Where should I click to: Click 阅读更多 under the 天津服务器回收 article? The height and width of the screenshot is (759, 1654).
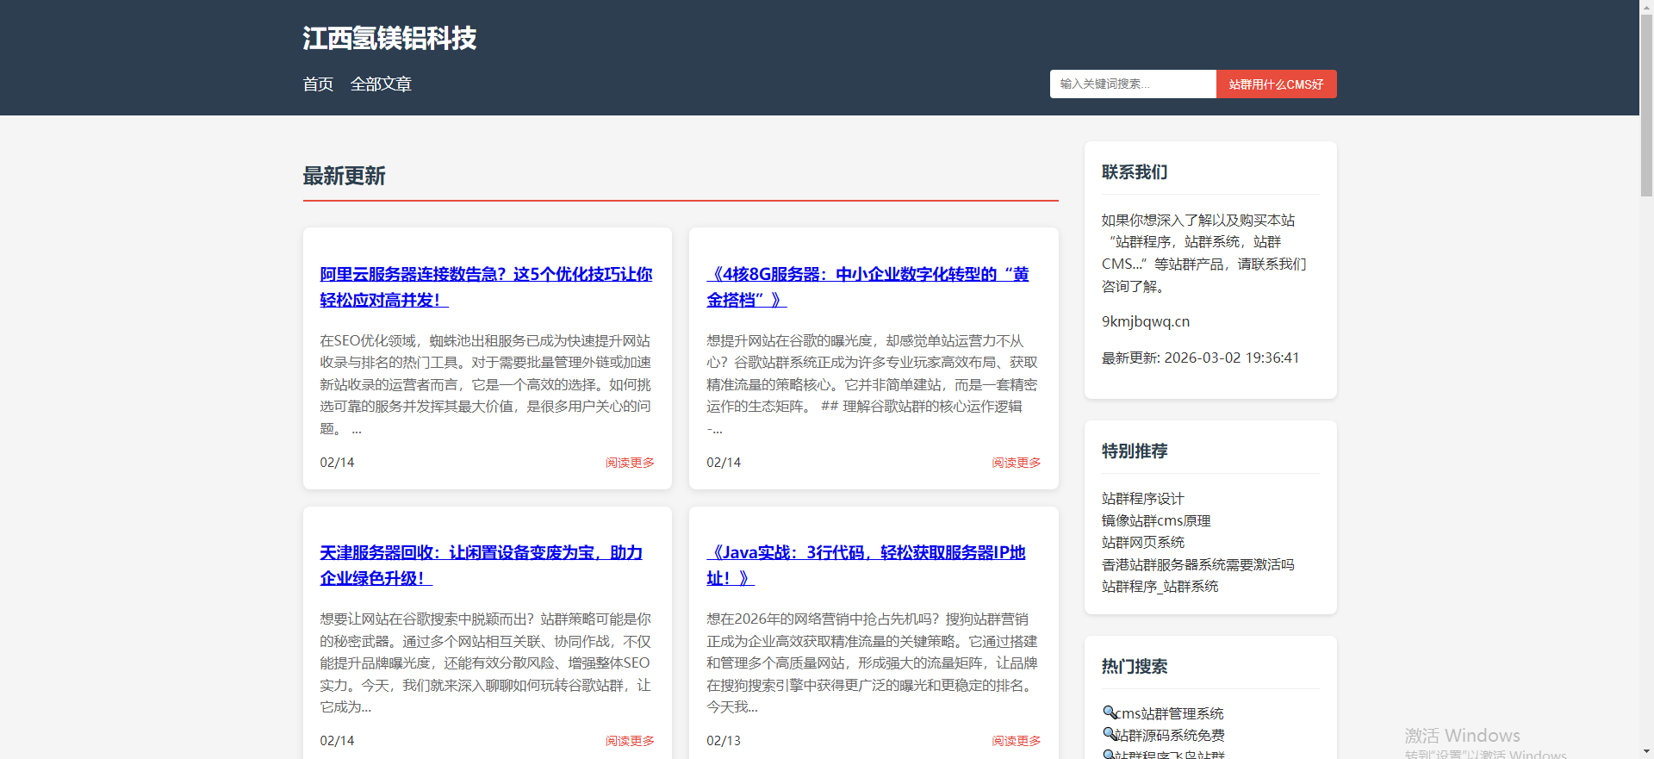pyautogui.click(x=630, y=741)
